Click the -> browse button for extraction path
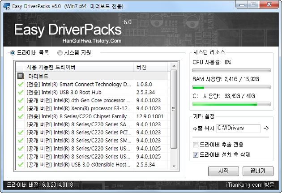The image size is (282, 193). 266,128
